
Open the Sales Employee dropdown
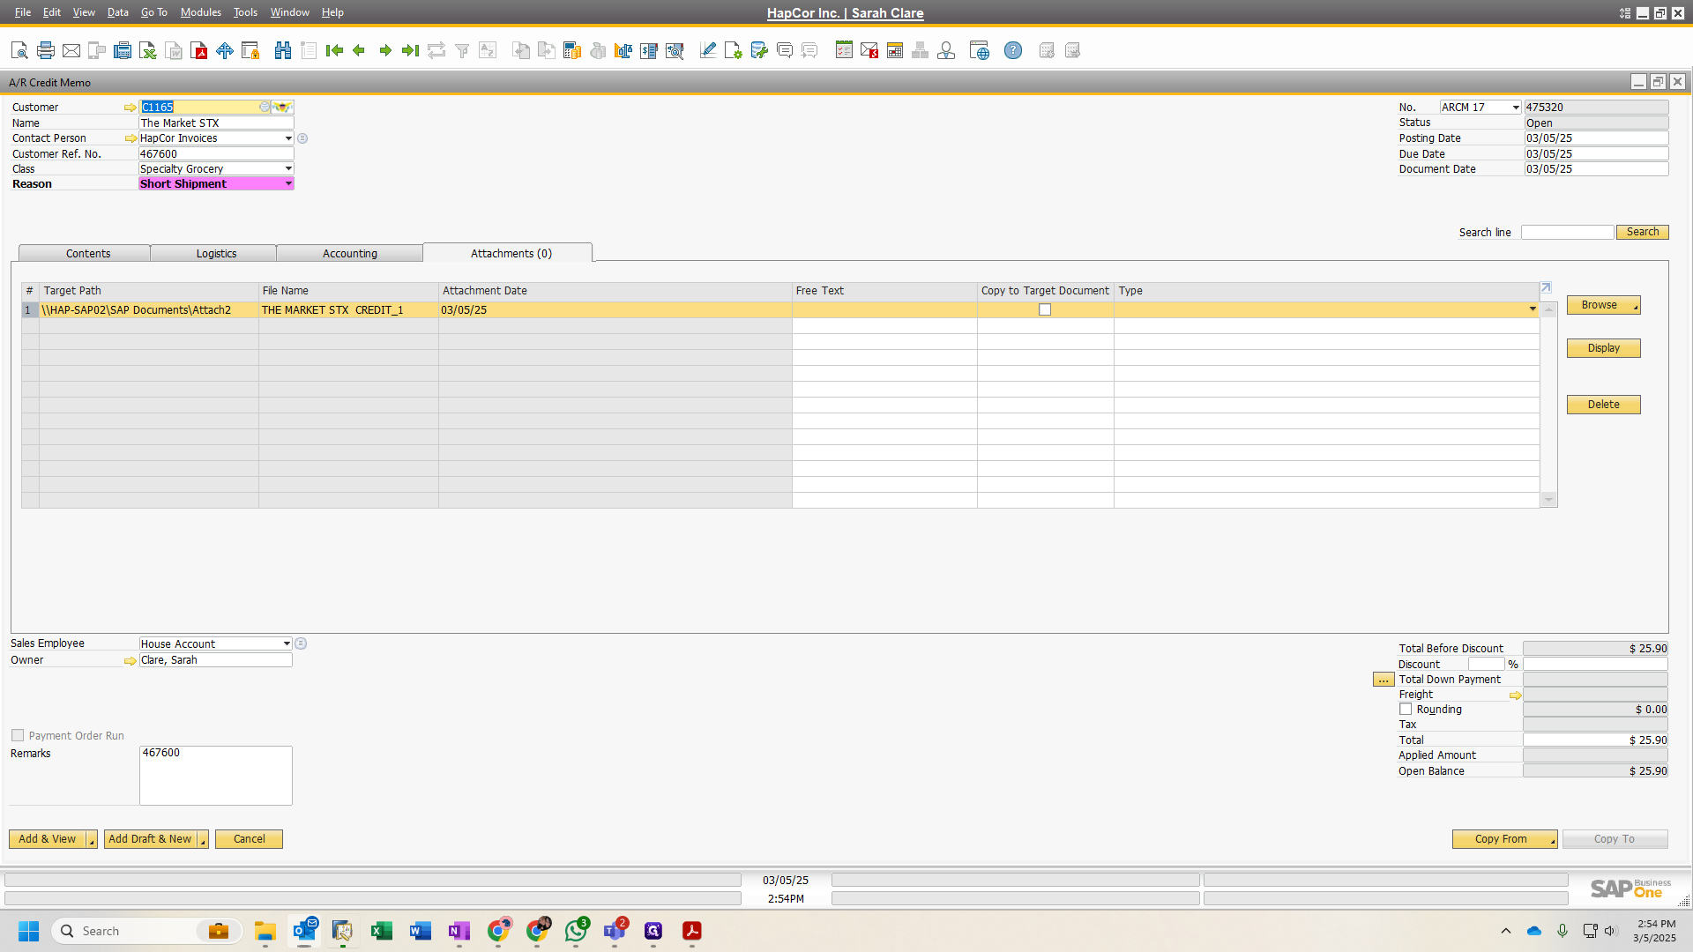287,643
